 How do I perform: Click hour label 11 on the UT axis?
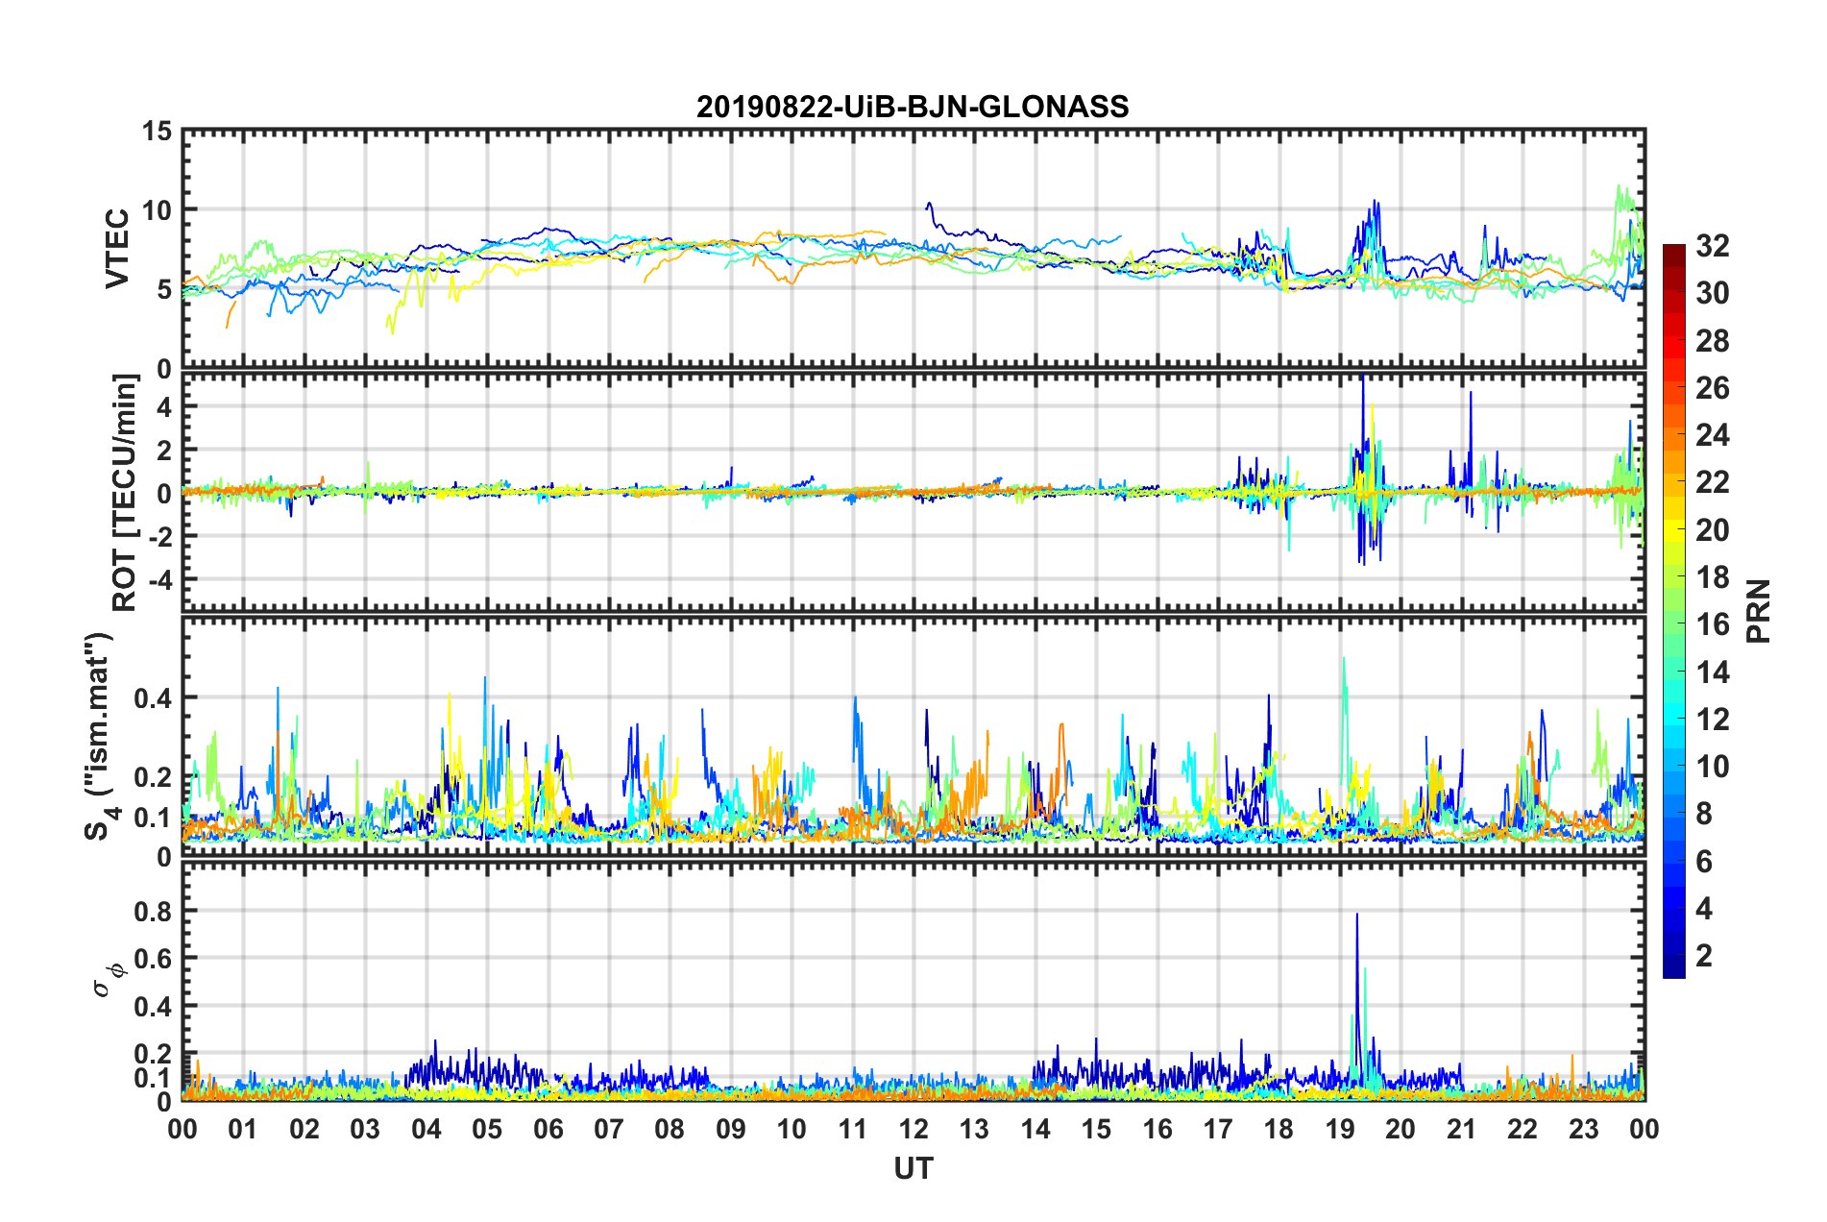pos(853,1129)
